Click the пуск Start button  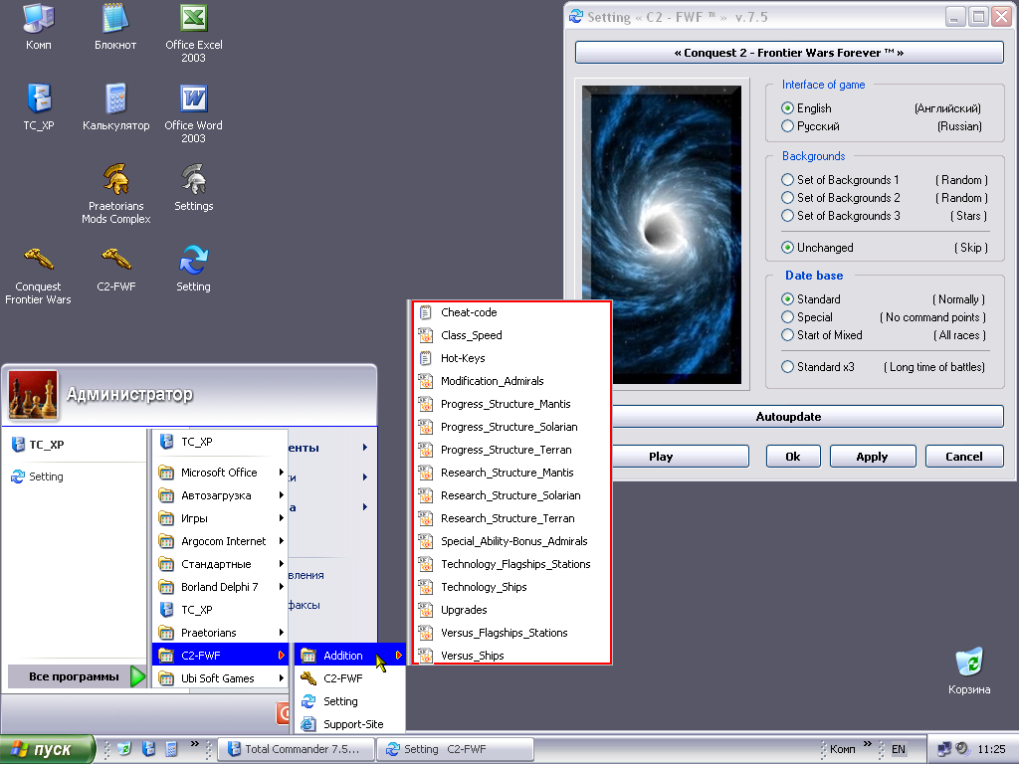(47, 749)
